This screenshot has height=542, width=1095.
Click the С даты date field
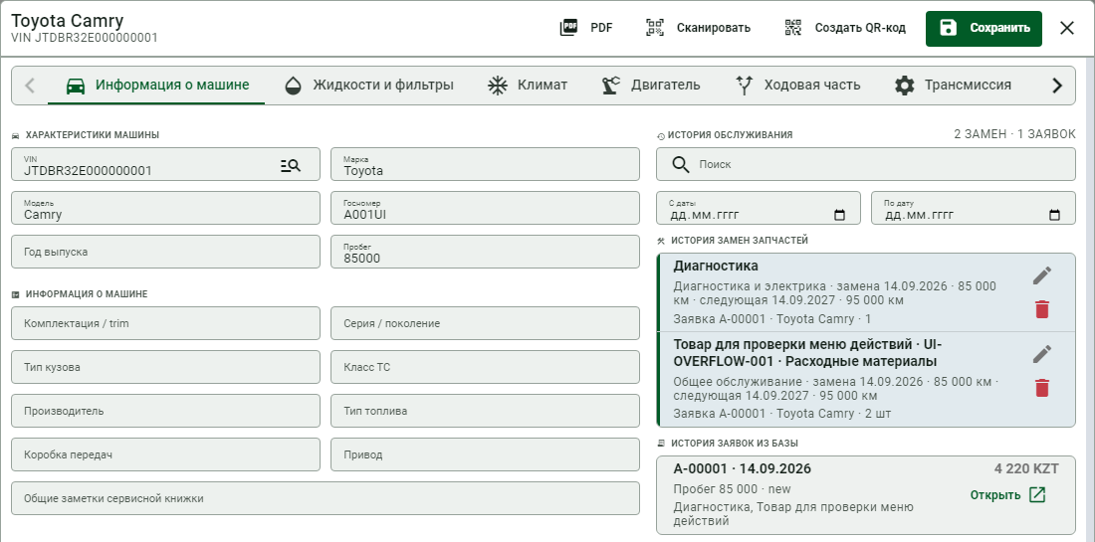759,208
